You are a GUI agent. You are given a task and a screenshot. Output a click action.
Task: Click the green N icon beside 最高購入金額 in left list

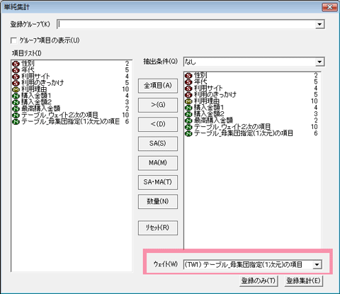[16, 109]
